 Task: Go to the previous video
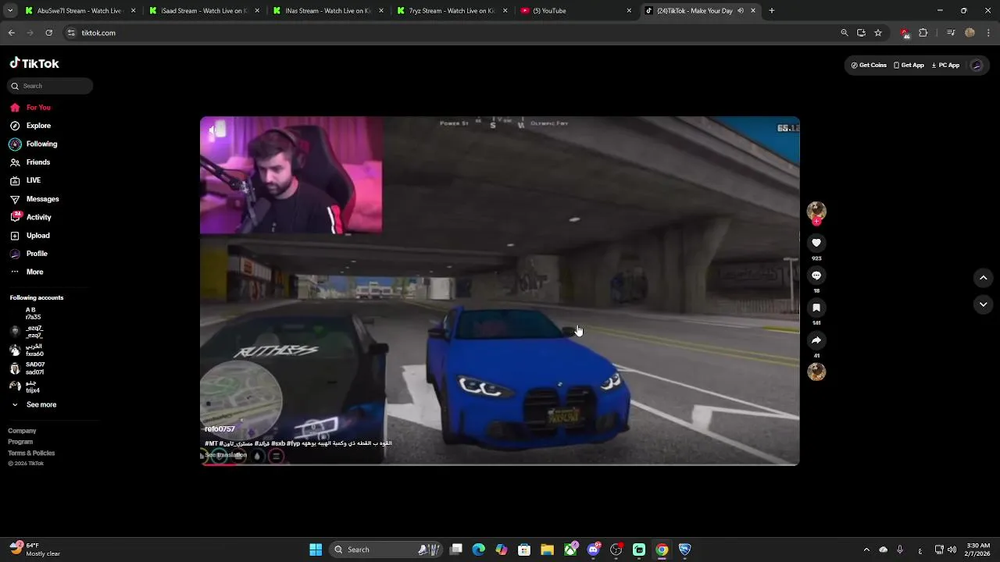coord(984,277)
